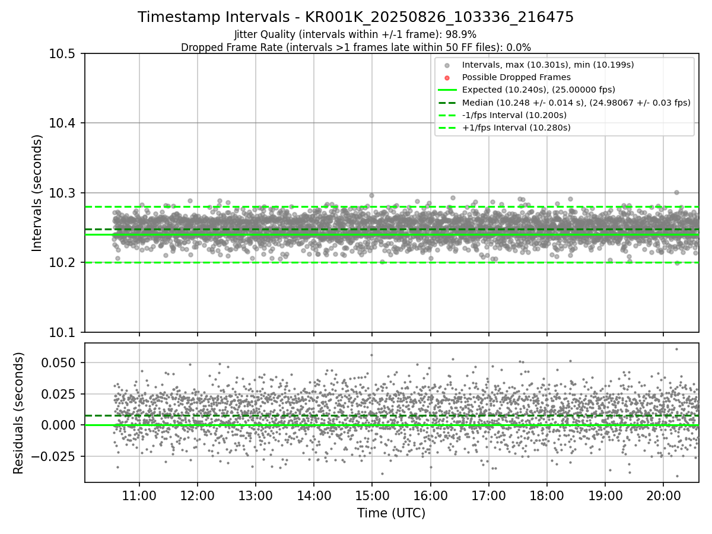Viewport: 712px width, 534px height.
Task: Click legend entry 'Intervals, max (10.301s), min (10.199s)'
Action: click(548, 65)
